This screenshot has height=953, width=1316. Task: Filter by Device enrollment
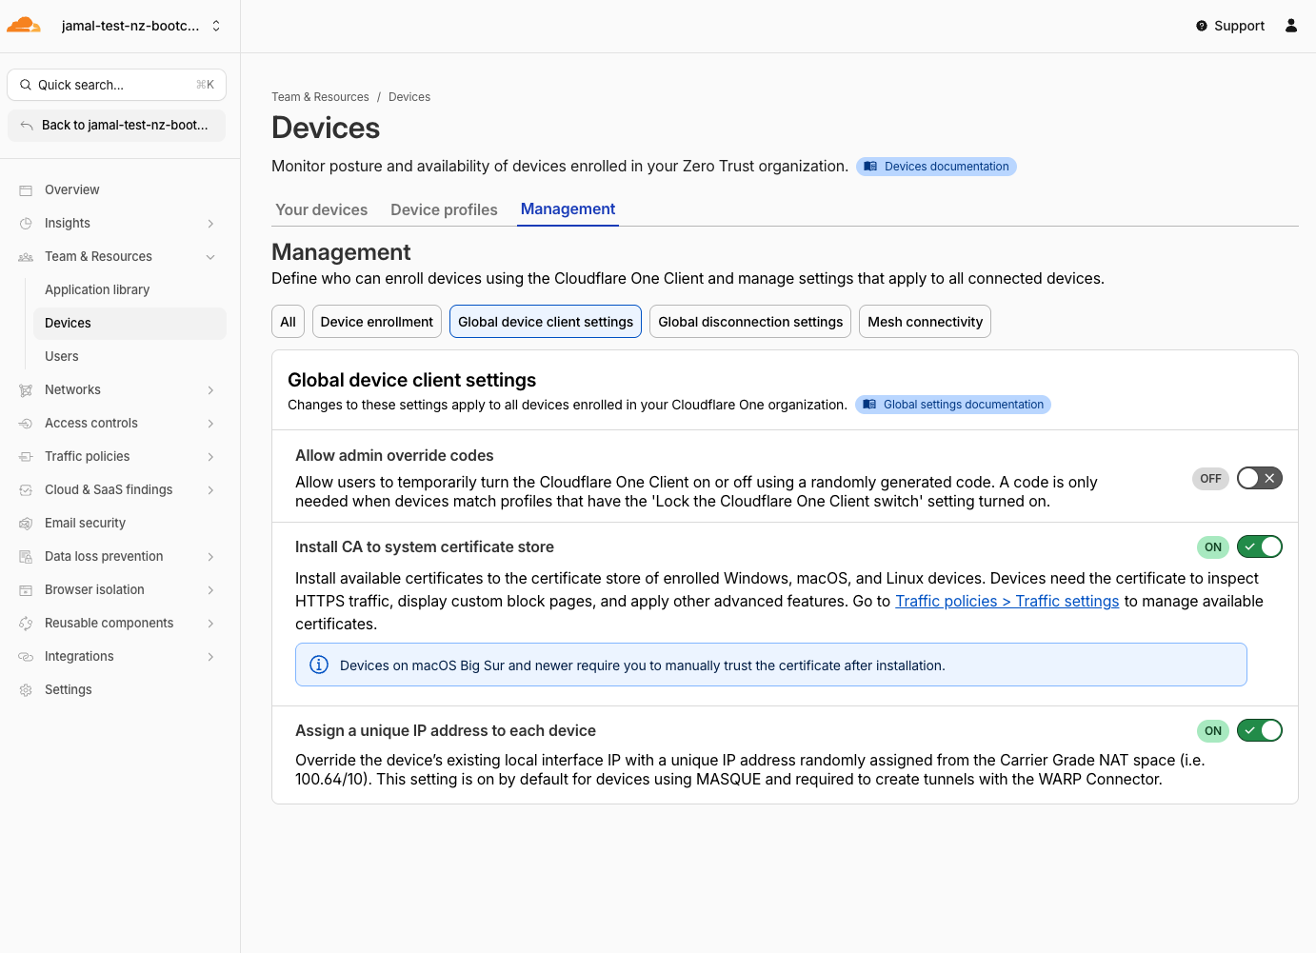(x=377, y=322)
